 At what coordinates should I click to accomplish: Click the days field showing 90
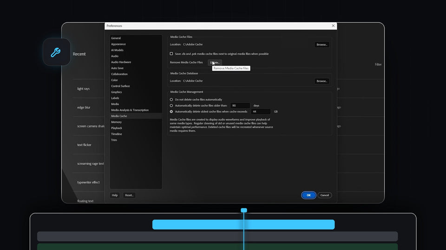(240, 106)
